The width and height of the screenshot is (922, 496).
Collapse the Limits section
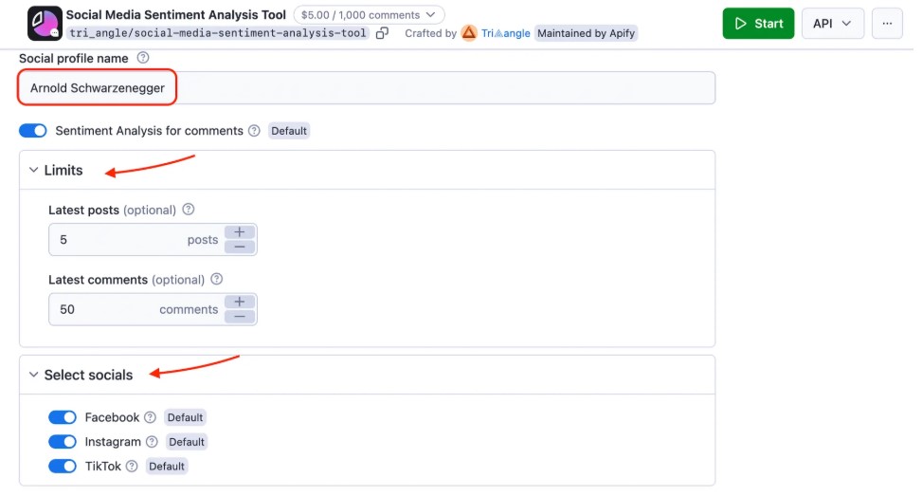click(x=34, y=171)
